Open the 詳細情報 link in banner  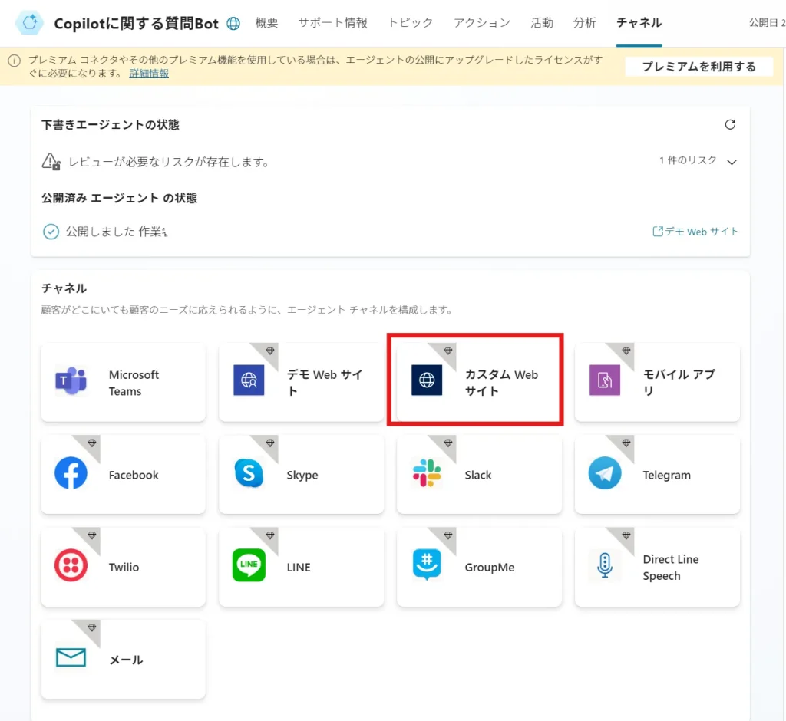149,74
